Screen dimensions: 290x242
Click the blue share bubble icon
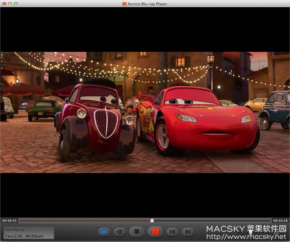coord(104,232)
